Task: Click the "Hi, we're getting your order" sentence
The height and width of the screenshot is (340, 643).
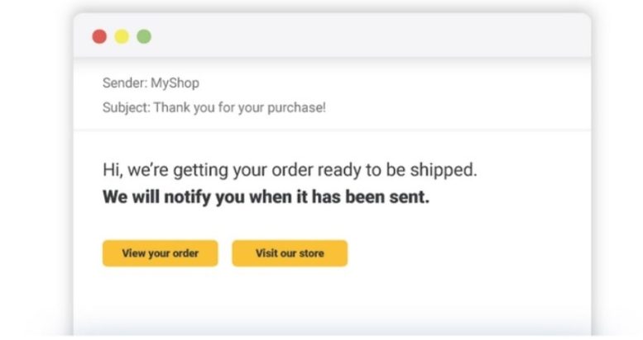Action: (290, 170)
